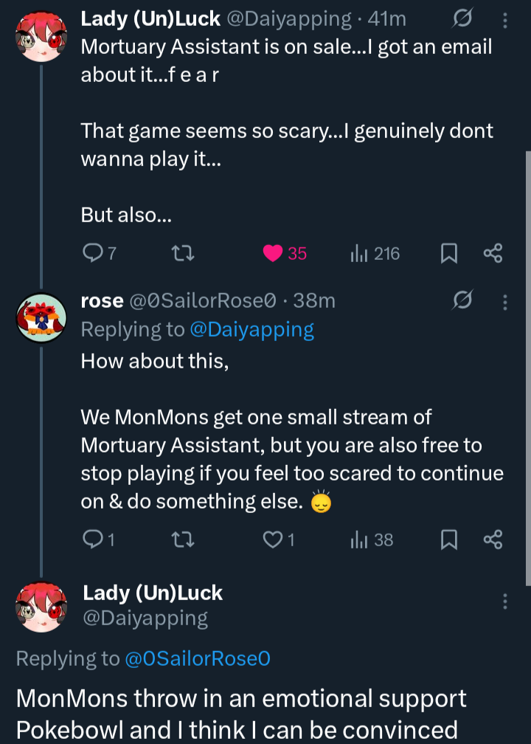Open rose's profile picture
This screenshot has width=531, height=744.
(x=41, y=318)
